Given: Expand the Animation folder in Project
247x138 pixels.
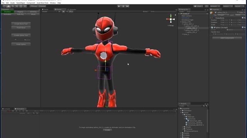Looking at the screenshot, I should pos(181,111).
